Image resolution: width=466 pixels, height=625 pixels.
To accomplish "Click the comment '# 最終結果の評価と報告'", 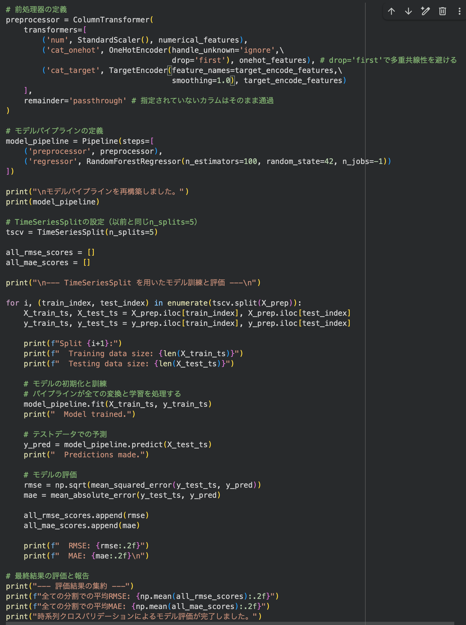I will [47, 576].
